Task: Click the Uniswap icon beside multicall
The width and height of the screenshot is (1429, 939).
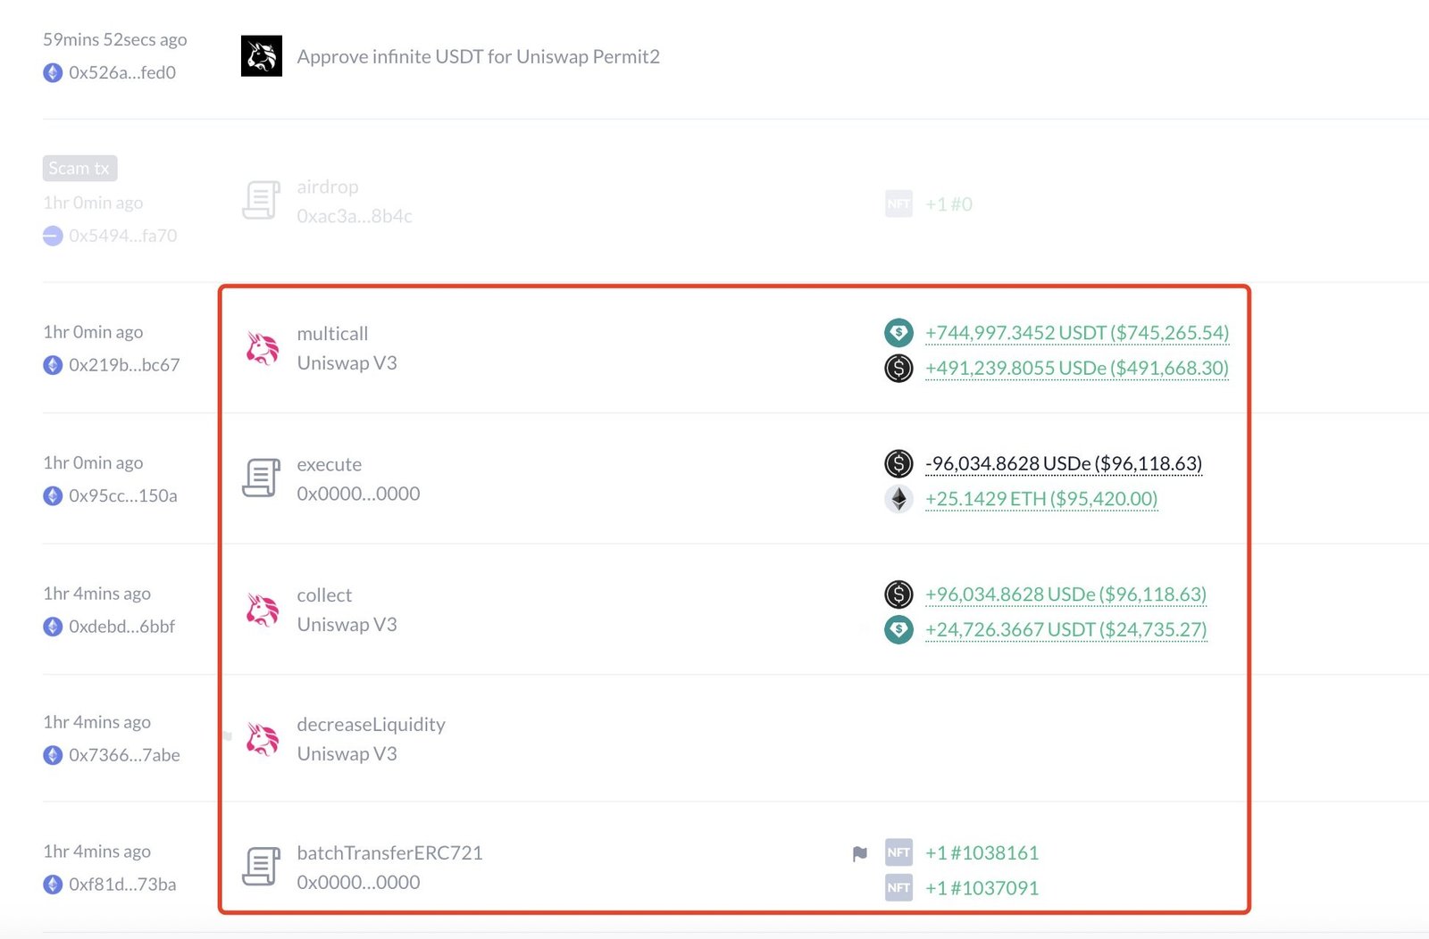Action: click(x=262, y=348)
